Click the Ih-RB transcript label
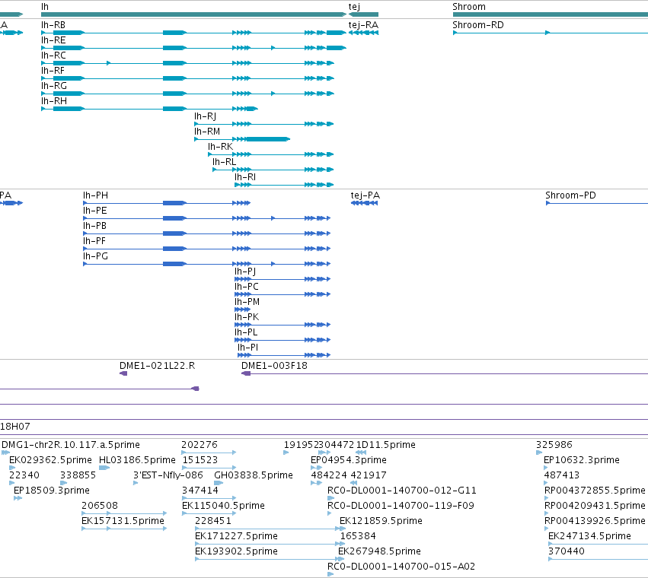This screenshot has width=648, height=578. (53, 25)
